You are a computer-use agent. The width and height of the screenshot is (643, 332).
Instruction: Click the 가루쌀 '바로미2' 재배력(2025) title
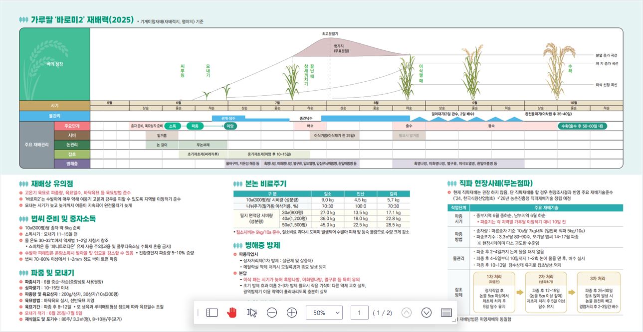81,20
